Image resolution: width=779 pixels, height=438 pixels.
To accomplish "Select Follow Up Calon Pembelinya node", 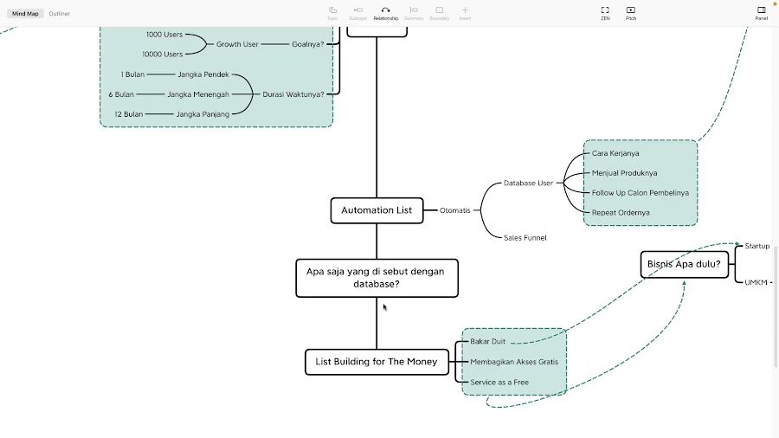I will pyautogui.click(x=640, y=193).
